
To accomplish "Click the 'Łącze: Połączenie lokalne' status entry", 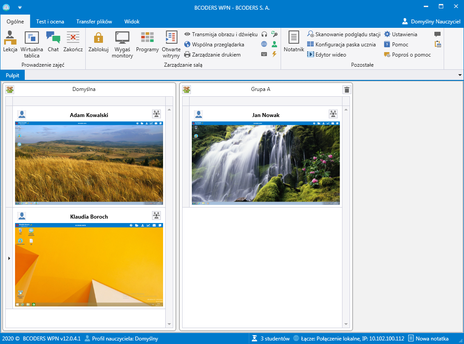I will (x=349, y=339).
